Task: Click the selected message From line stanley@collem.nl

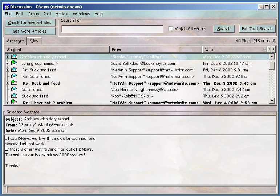Action: [x=39, y=125]
